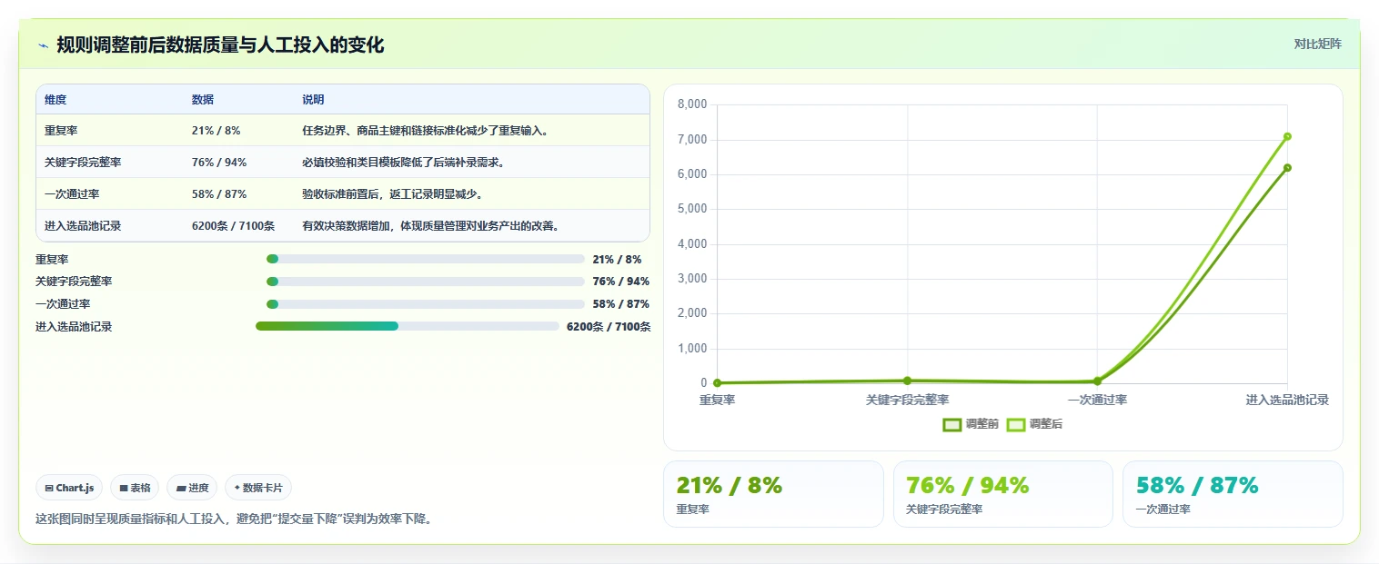Click the Chart.js tag chip

click(70, 488)
